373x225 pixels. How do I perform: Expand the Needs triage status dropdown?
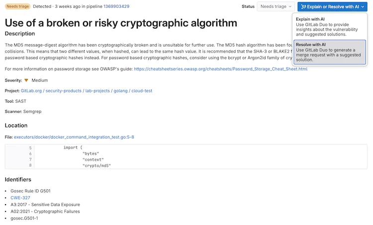[275, 7]
